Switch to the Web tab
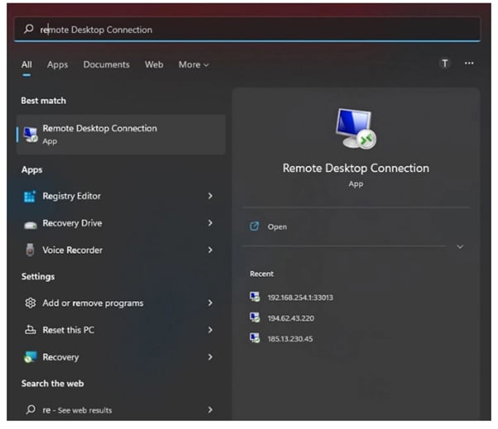This screenshot has width=498, height=429. [x=154, y=64]
